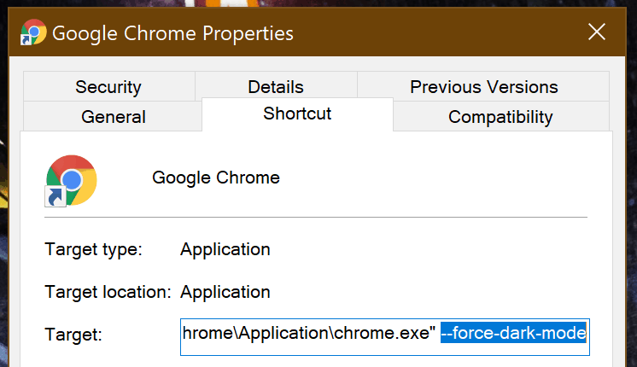Open the Details tab
Screen dimensions: 637x367
coord(276,86)
